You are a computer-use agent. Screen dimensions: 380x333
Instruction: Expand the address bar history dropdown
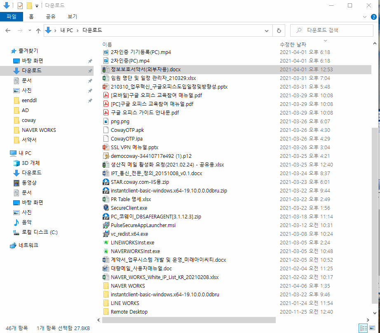[267, 31]
